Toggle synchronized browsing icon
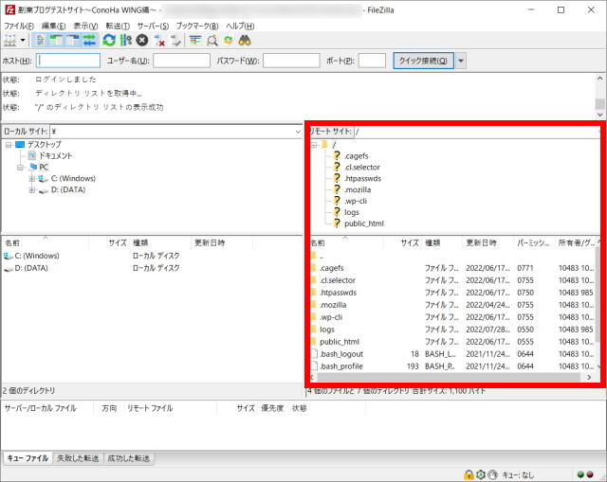 228,41
